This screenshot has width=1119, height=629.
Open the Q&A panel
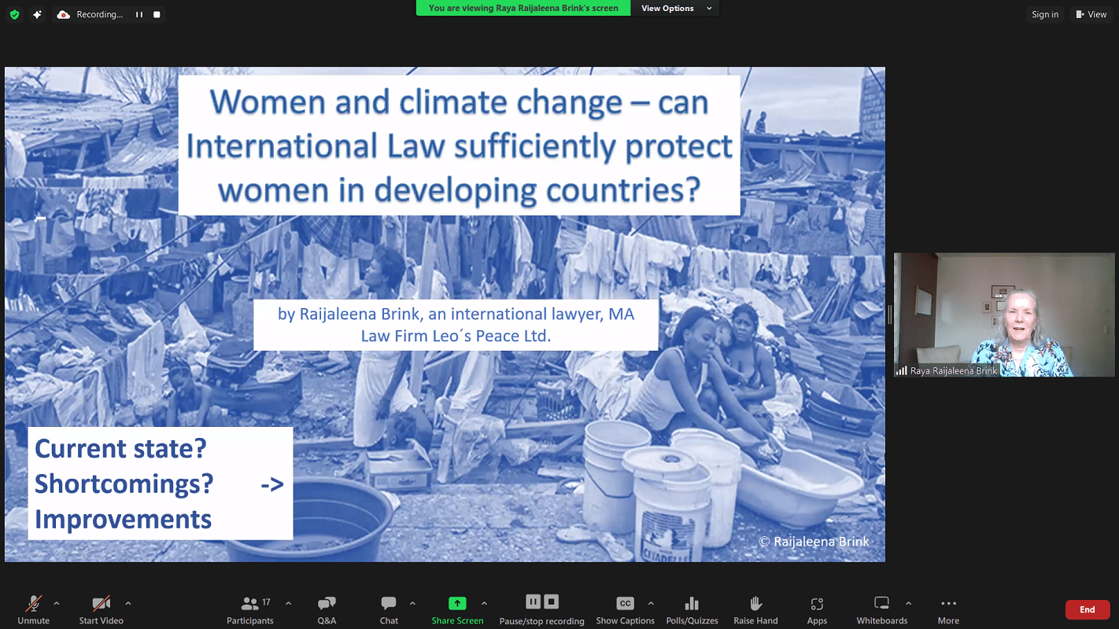click(327, 609)
